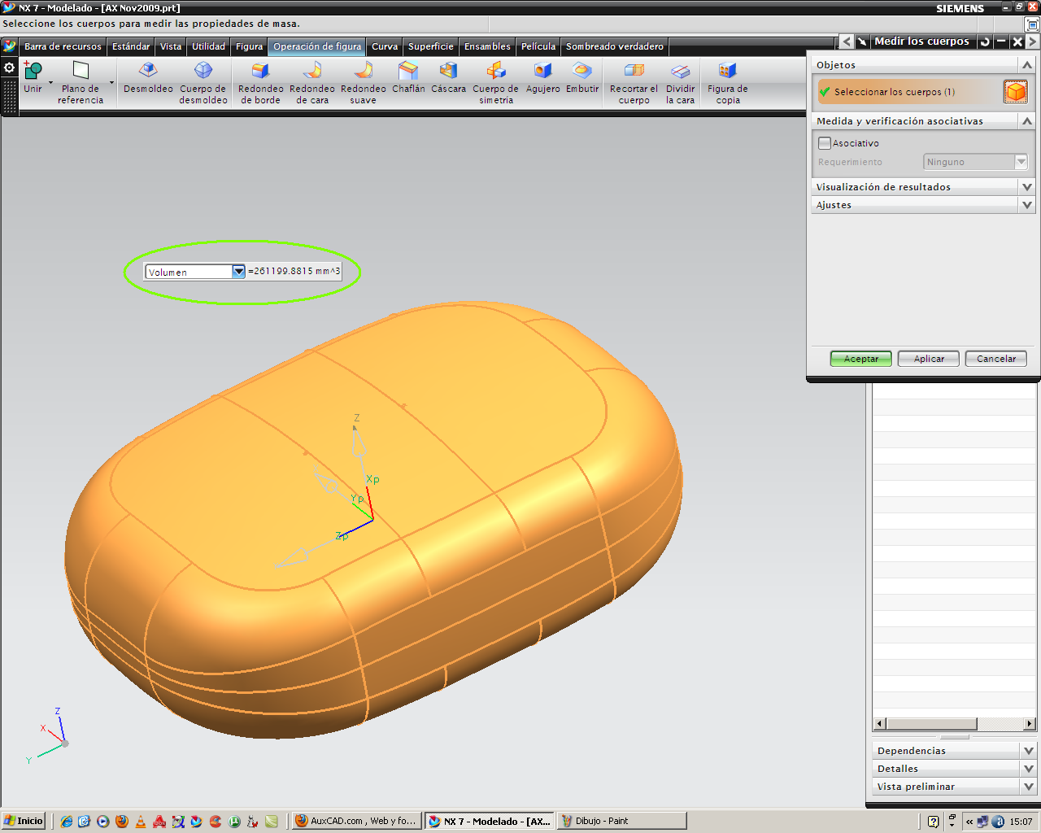Viewport: 1041px width, 833px height.
Task: Select the Desmoldeo tool
Action: tap(148, 78)
